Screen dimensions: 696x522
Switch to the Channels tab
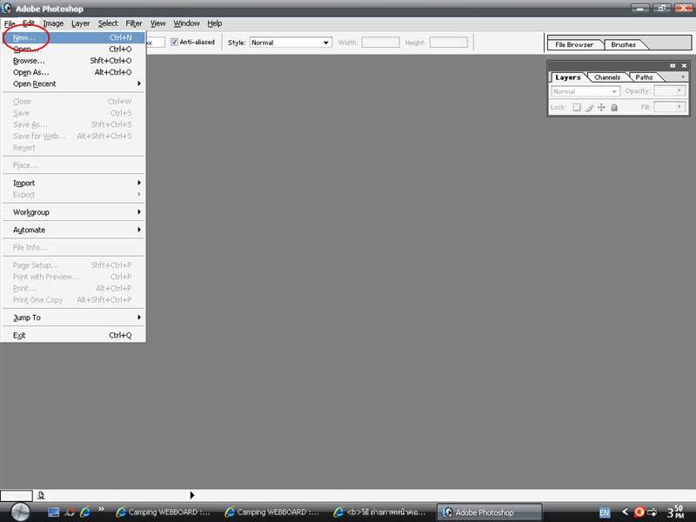(x=607, y=77)
